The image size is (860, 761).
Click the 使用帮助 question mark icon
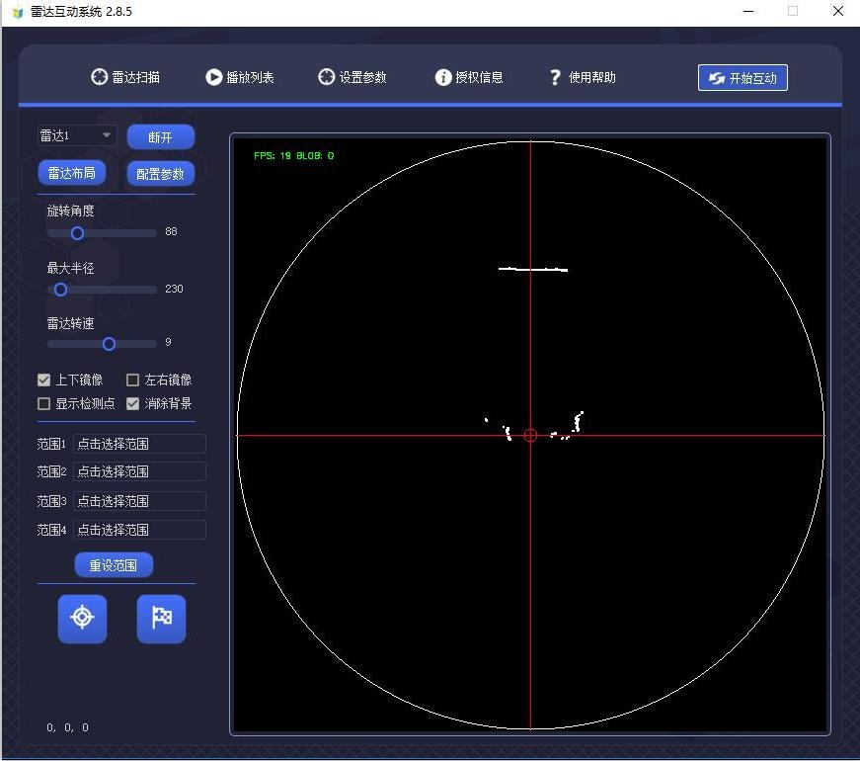pyautogui.click(x=556, y=77)
